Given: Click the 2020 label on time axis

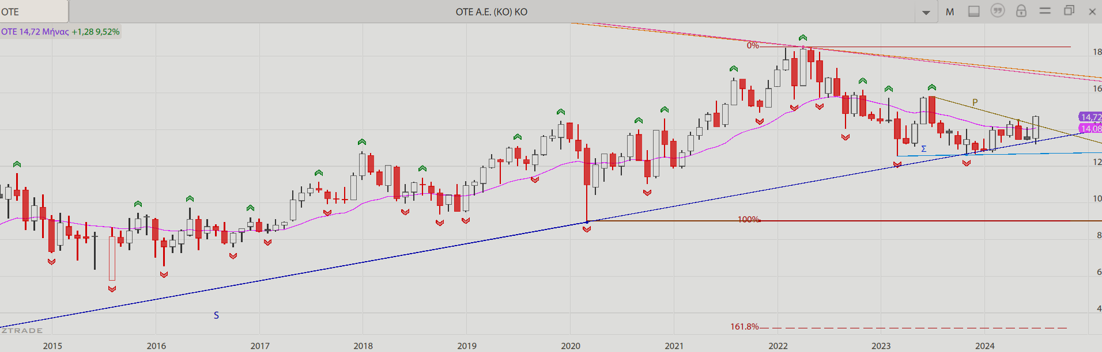Looking at the screenshot, I should (571, 346).
